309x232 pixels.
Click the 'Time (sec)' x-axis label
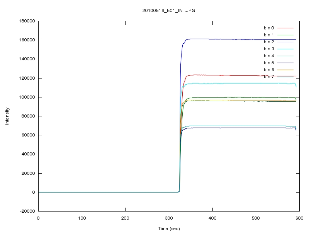click(x=169, y=229)
